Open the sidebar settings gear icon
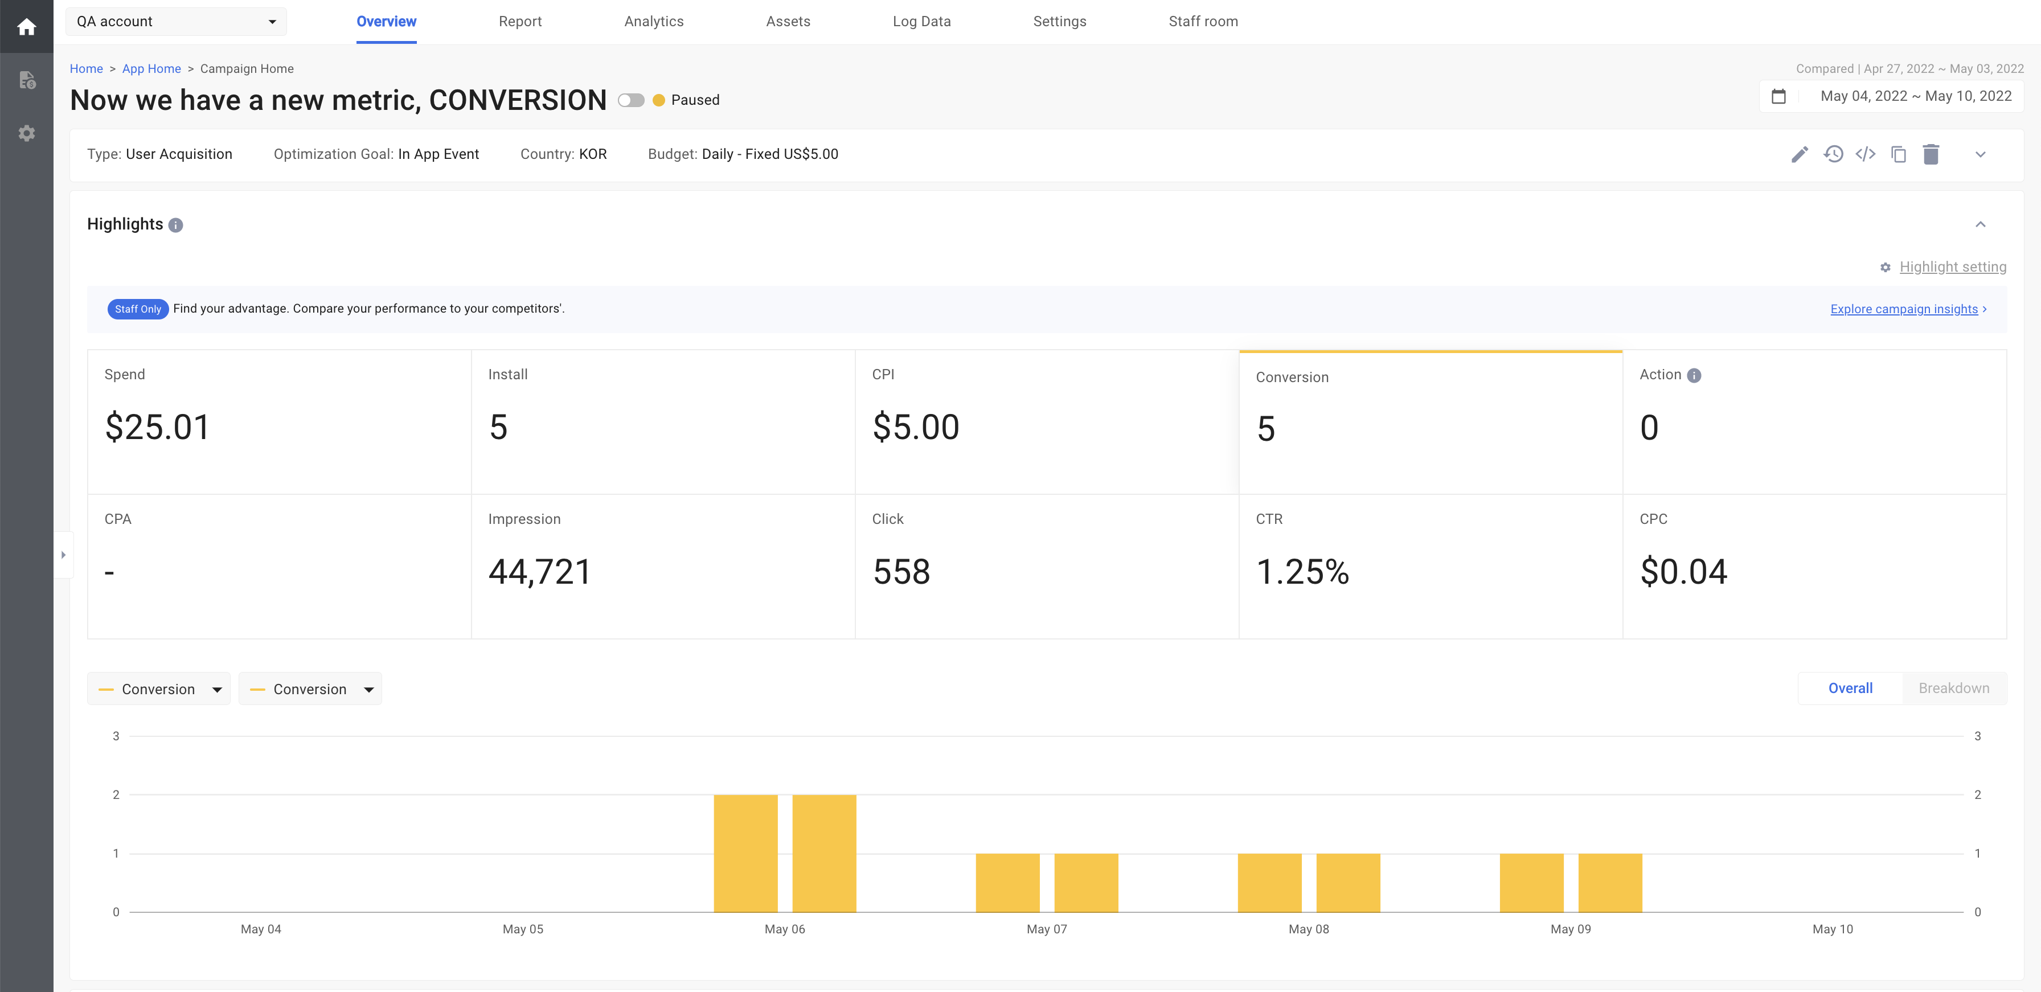This screenshot has width=2041, height=992. [x=26, y=133]
